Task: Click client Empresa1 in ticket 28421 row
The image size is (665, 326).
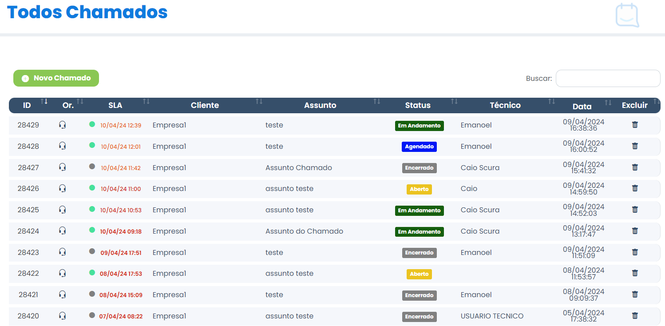Action: (x=169, y=295)
